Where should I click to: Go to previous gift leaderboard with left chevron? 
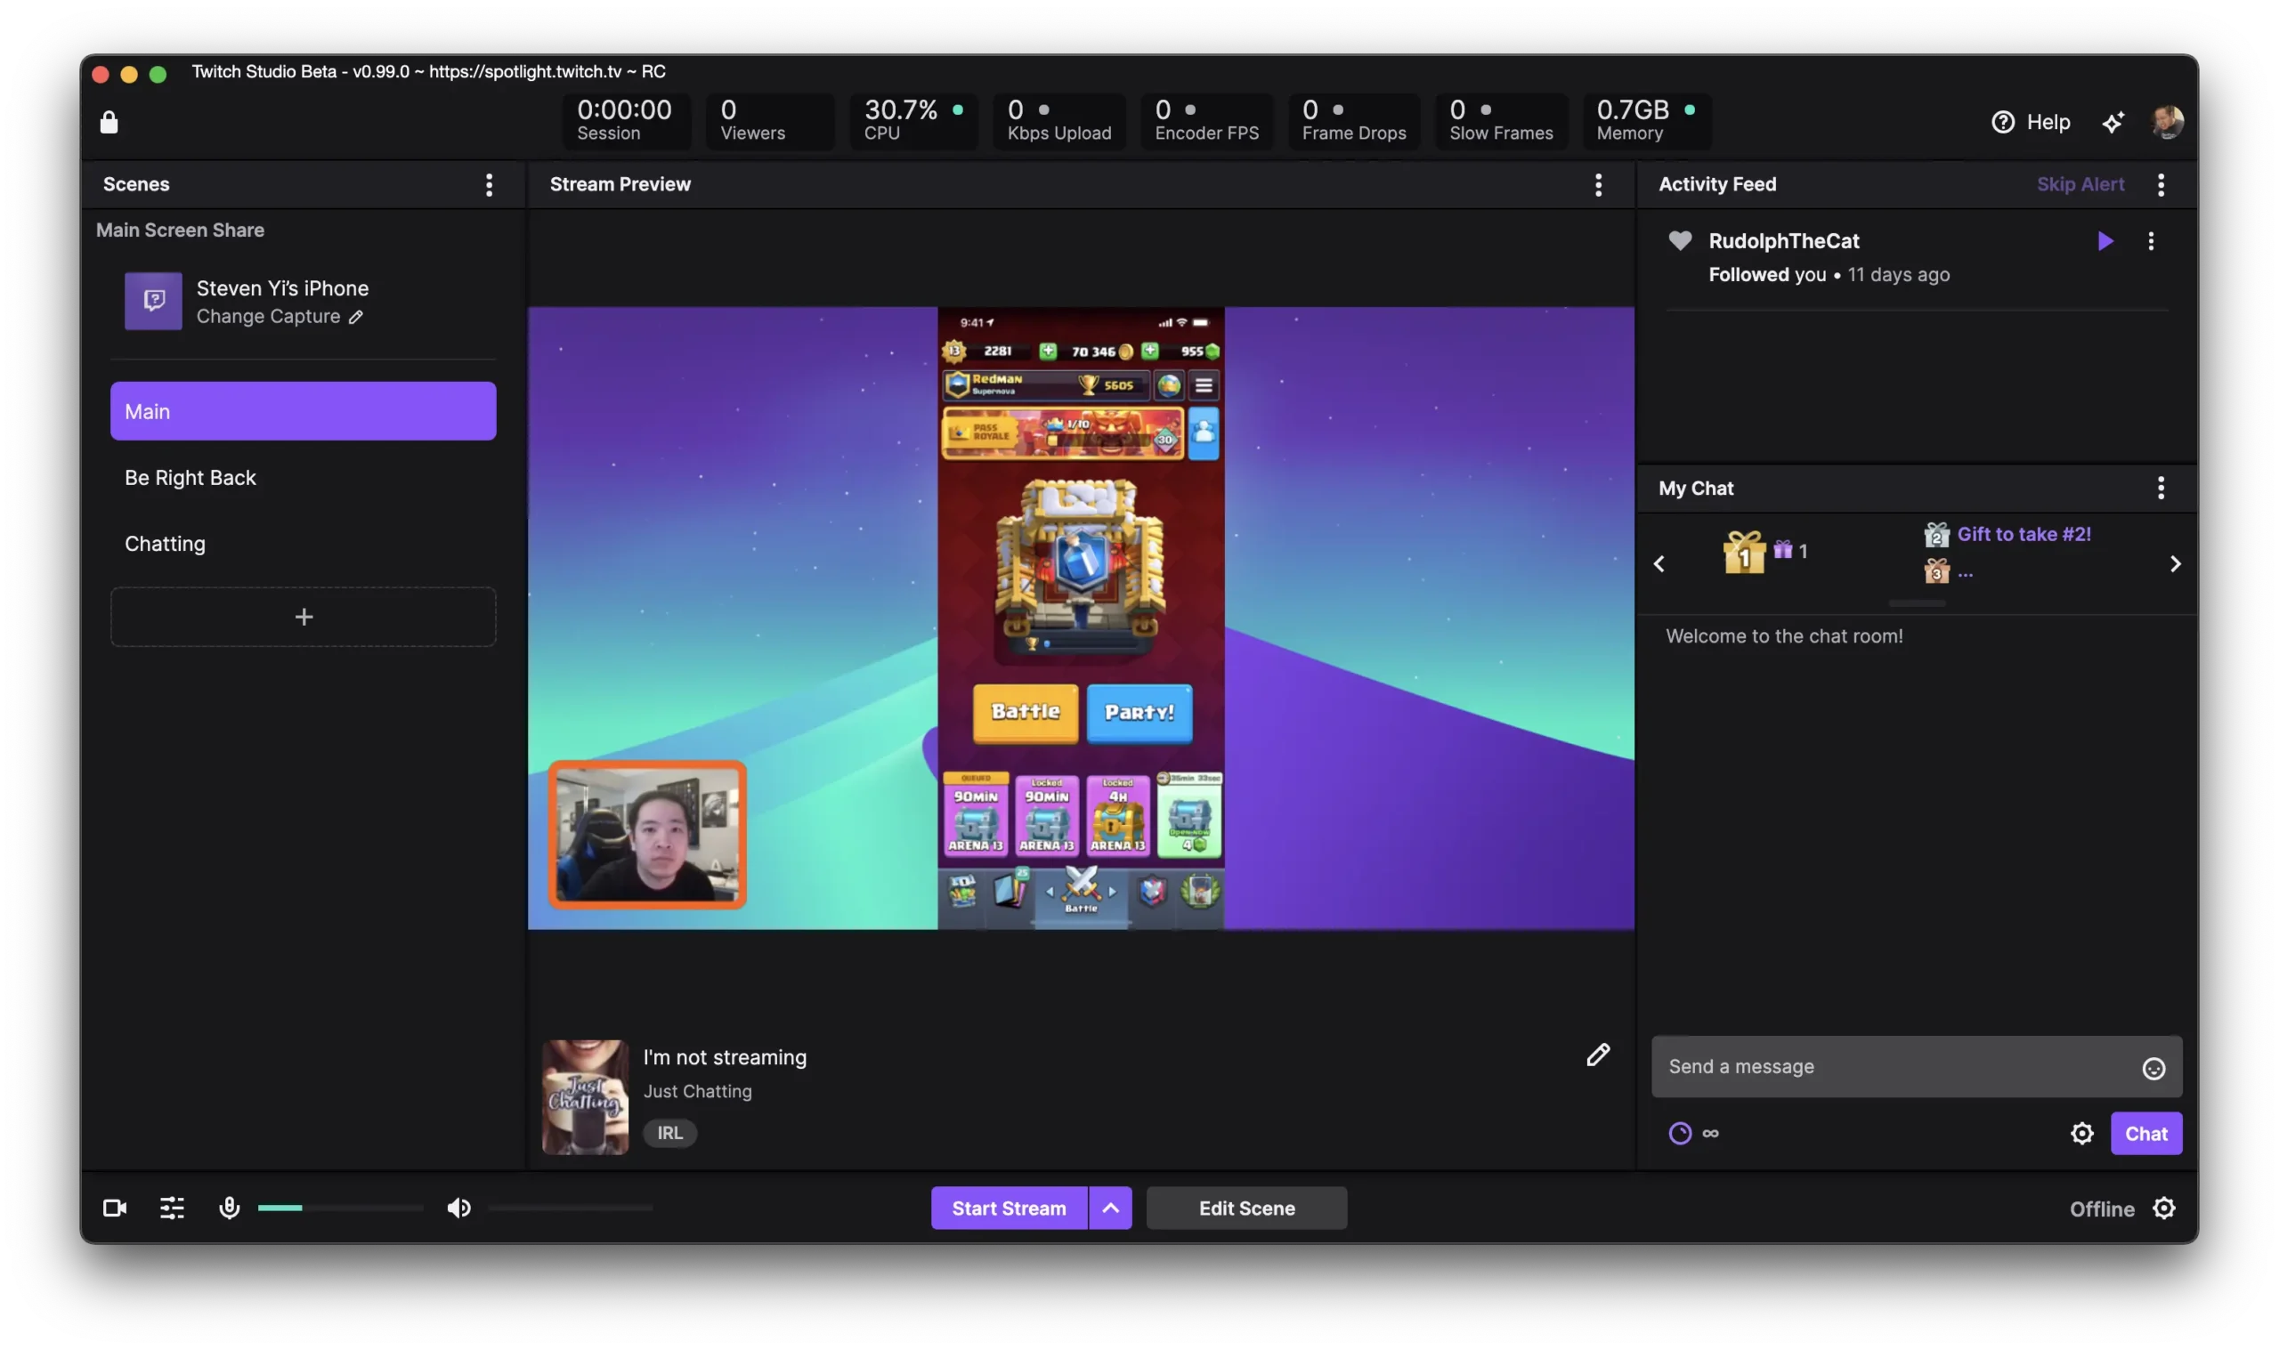point(1659,564)
